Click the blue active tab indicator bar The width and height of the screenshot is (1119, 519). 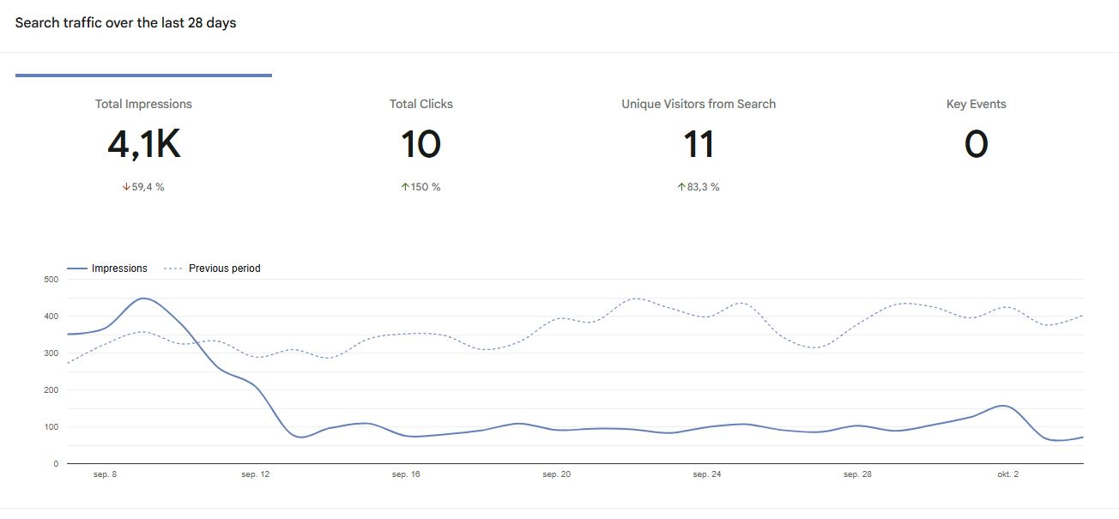(x=143, y=75)
